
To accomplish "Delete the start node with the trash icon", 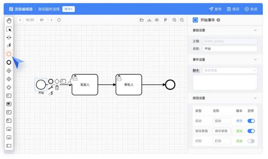I will coord(57,88).
